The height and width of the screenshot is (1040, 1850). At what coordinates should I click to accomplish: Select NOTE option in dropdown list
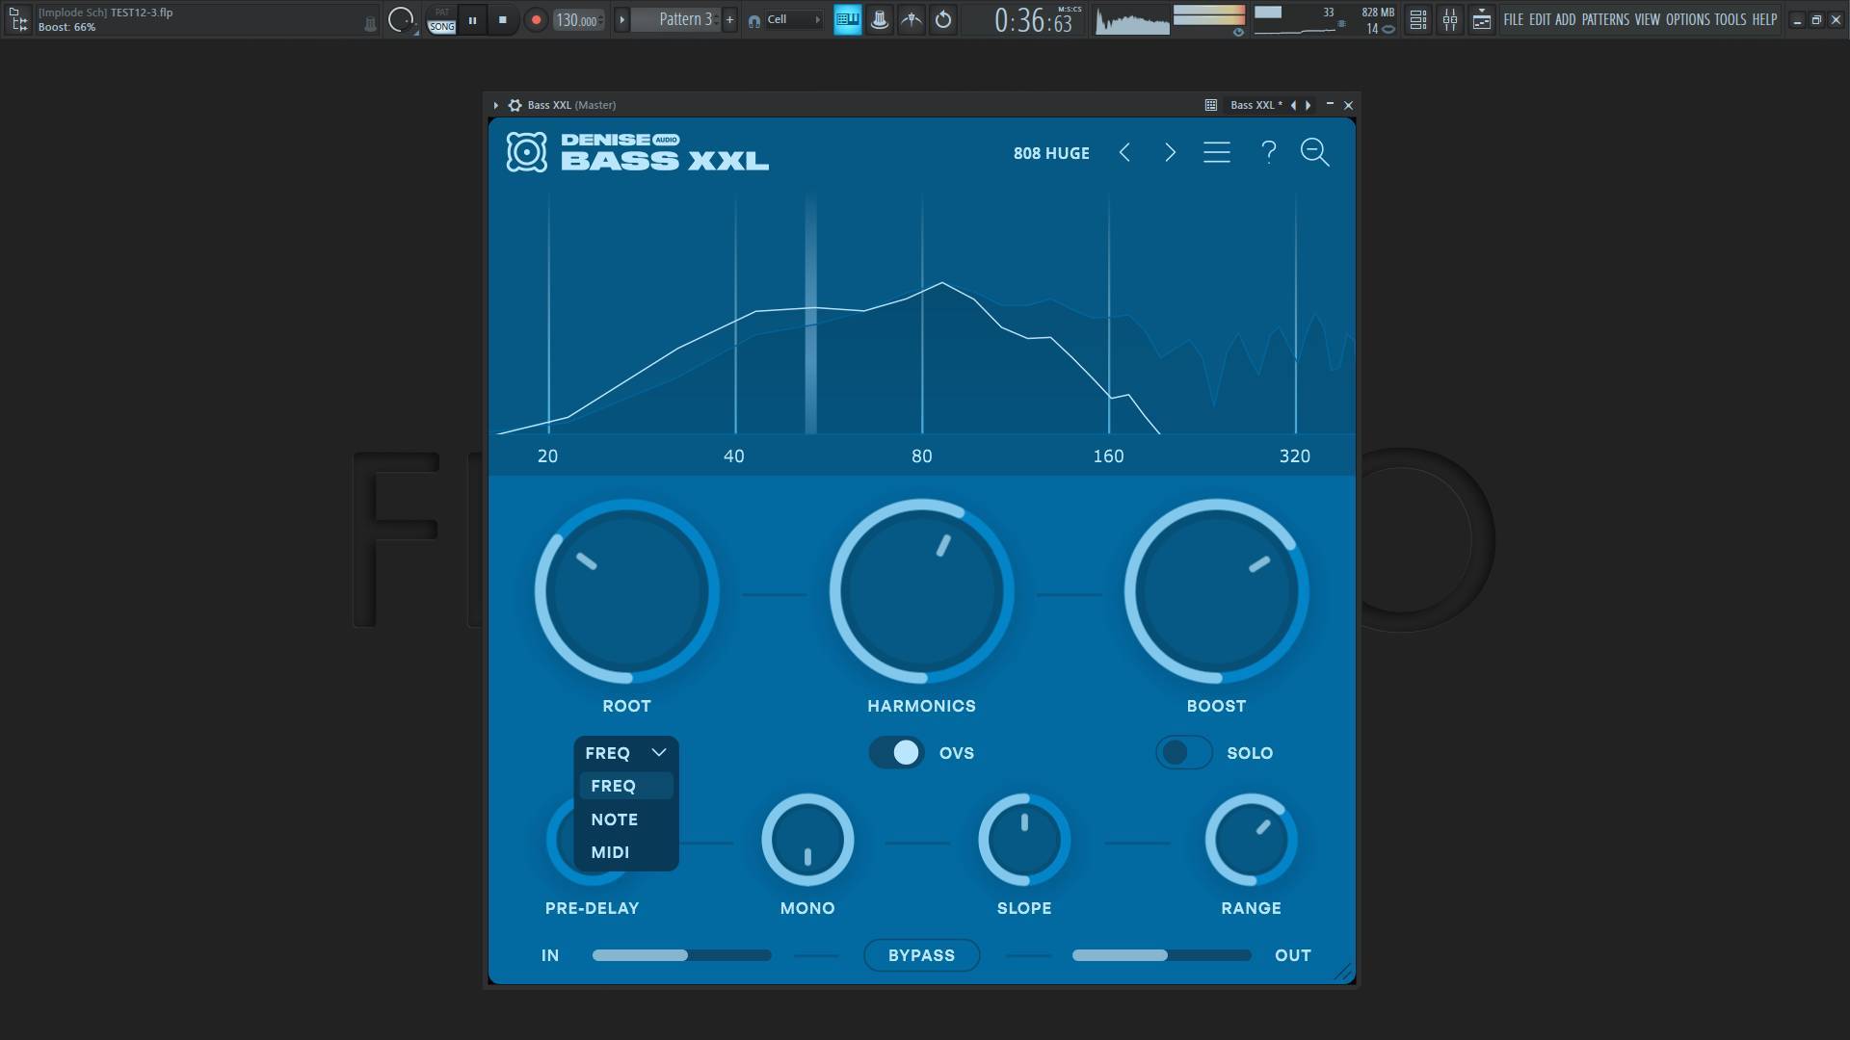click(626, 819)
